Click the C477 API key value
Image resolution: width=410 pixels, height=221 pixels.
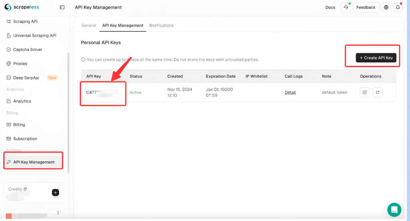click(102, 92)
